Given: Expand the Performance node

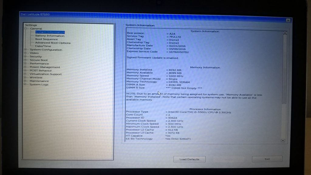Looking at the screenshot, I should tap(25, 64).
